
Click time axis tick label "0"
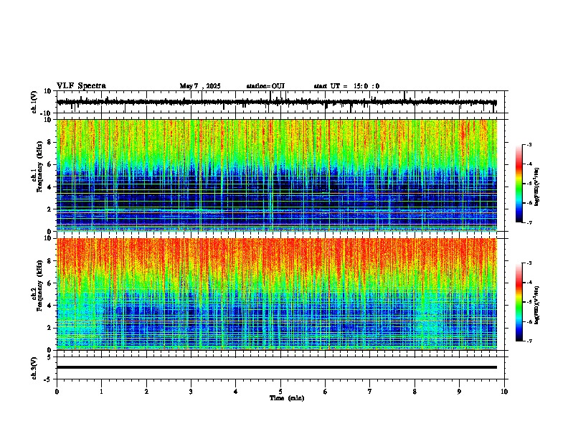[x=57, y=392]
